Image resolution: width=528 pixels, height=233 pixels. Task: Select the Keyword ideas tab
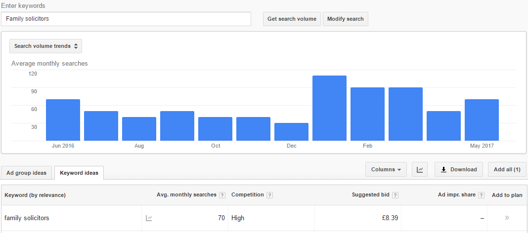point(79,173)
